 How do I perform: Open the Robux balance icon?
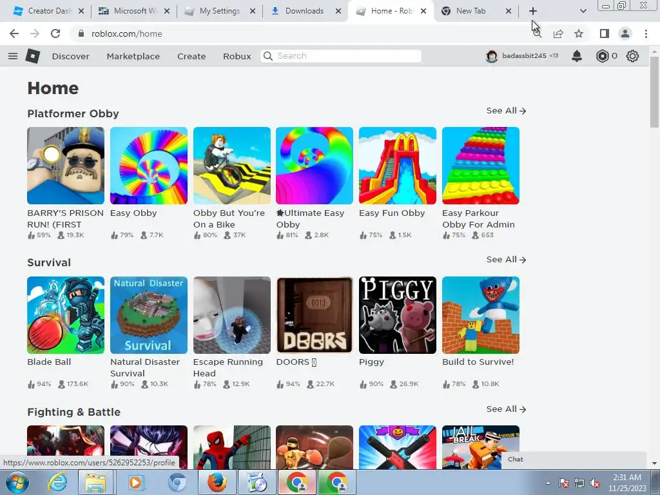point(603,56)
